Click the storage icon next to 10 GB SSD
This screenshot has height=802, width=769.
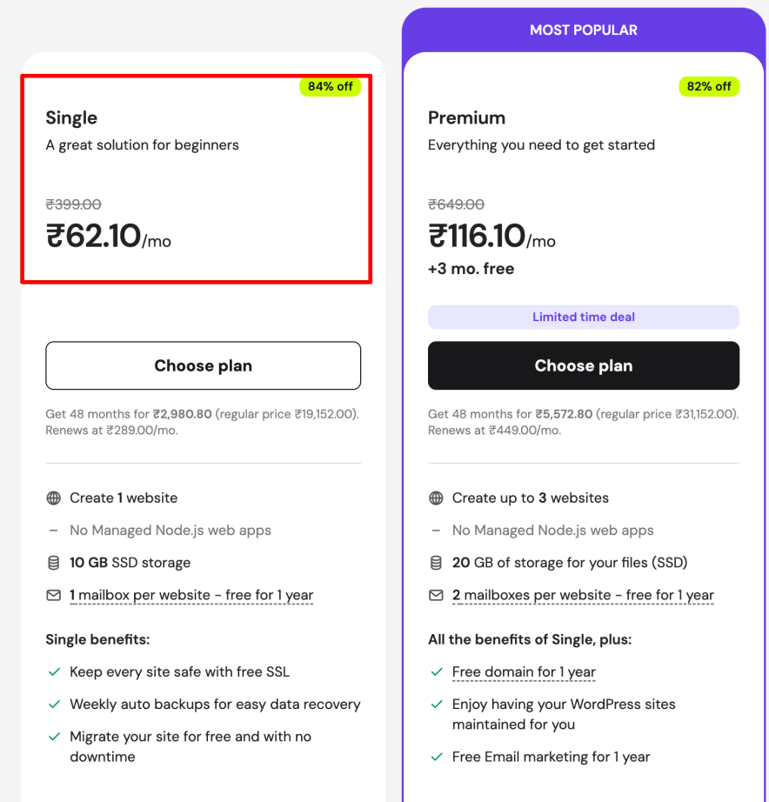click(x=54, y=563)
